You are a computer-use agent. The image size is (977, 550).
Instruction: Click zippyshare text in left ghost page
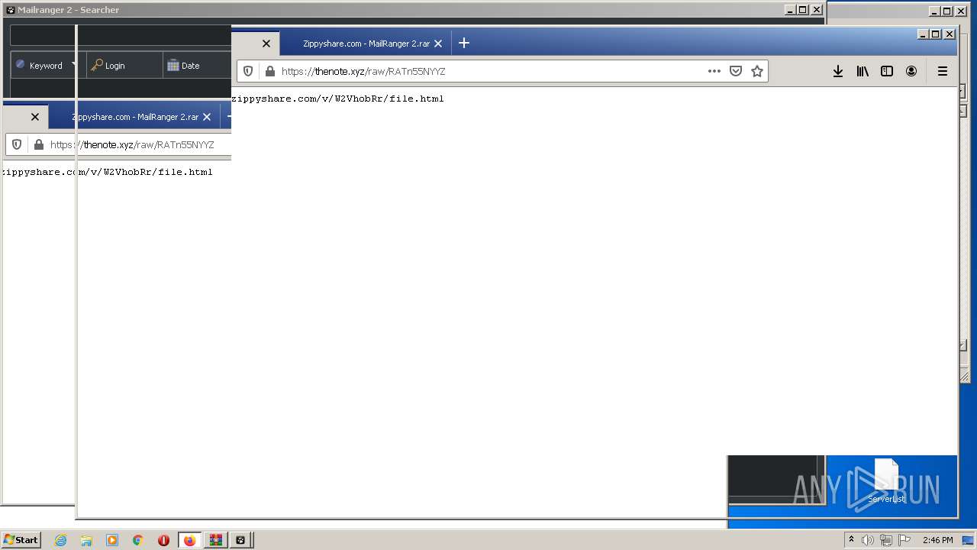click(x=107, y=172)
